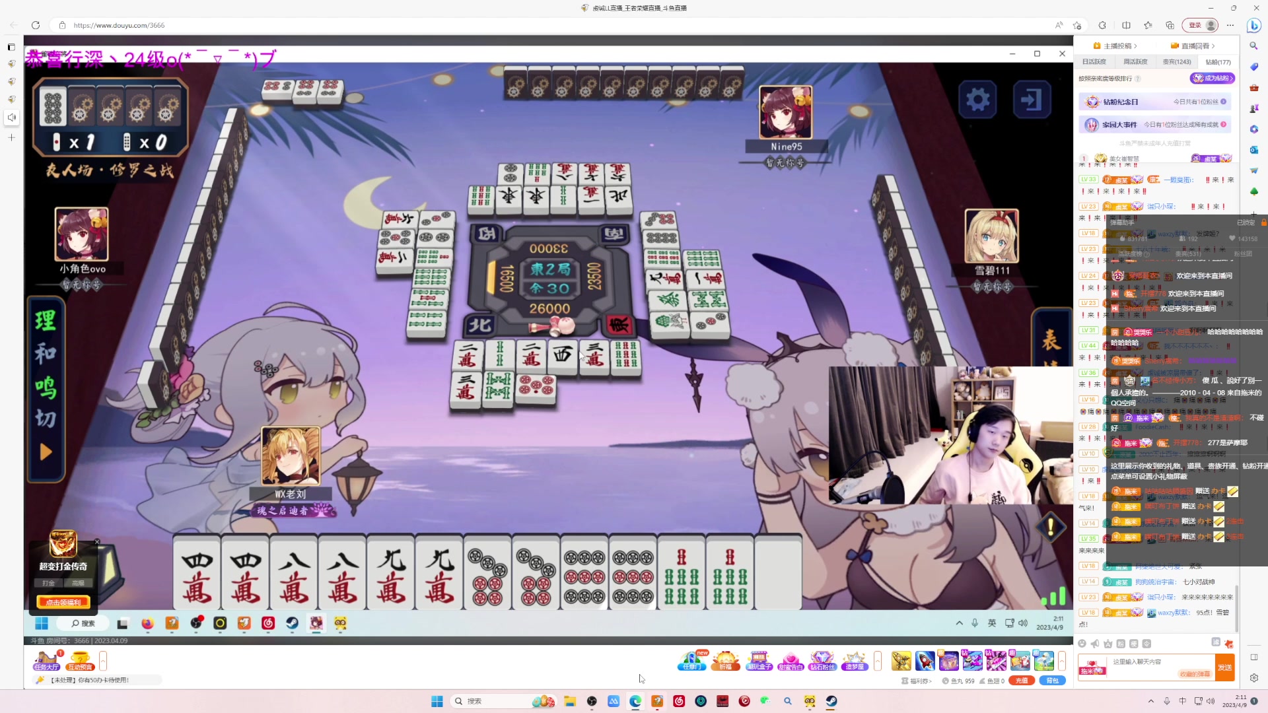Add this page to browser favorites
Screen dimensions: 1268x713
1078,25
